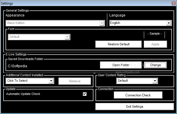The image size is (177, 114).
Task: Expand the Click To Select content dropdown
Action: [x=30, y=81]
